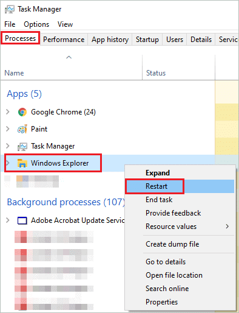Choose Restart in the context menu
This screenshot has height=313, width=239.
tap(180, 186)
